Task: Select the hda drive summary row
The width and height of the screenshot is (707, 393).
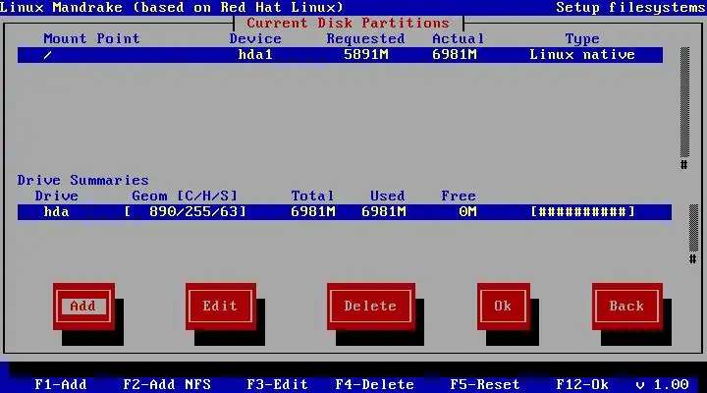Action: 345,212
